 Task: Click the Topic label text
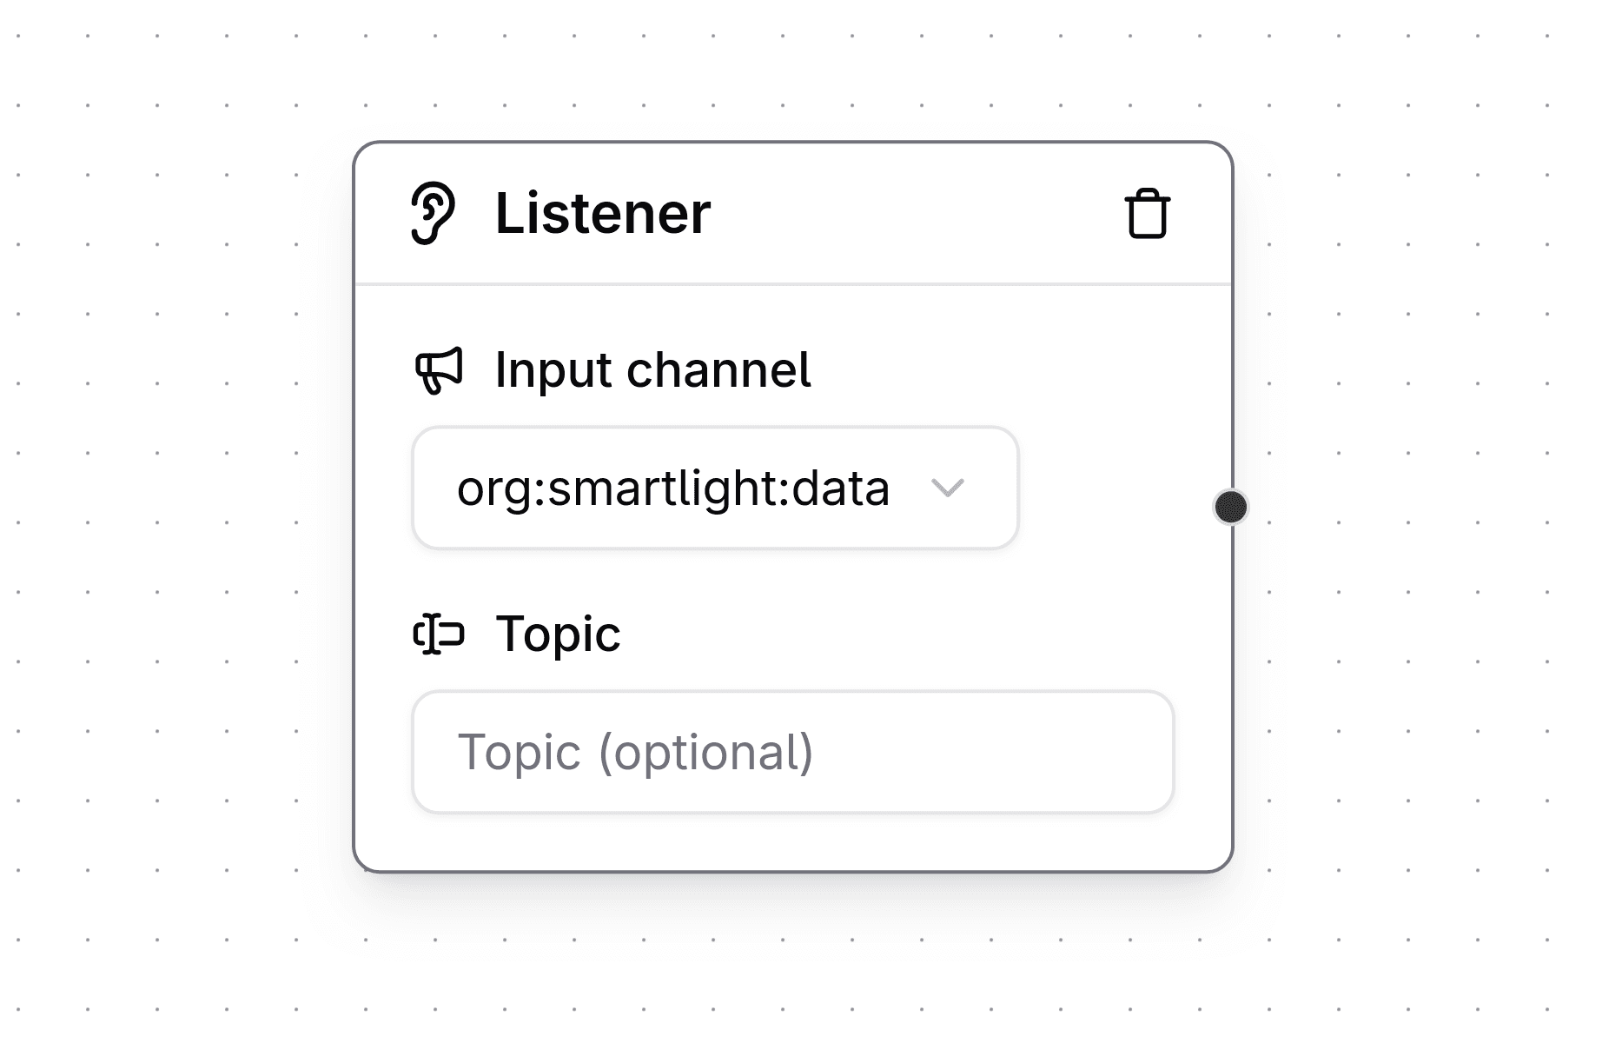[559, 635]
